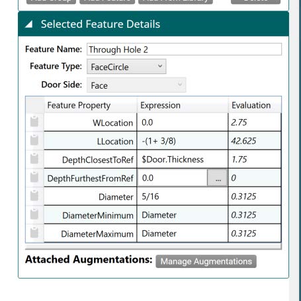The image size is (301, 301).
Task: Click the table's horizontal scrollbar
Action: (x=153, y=246)
